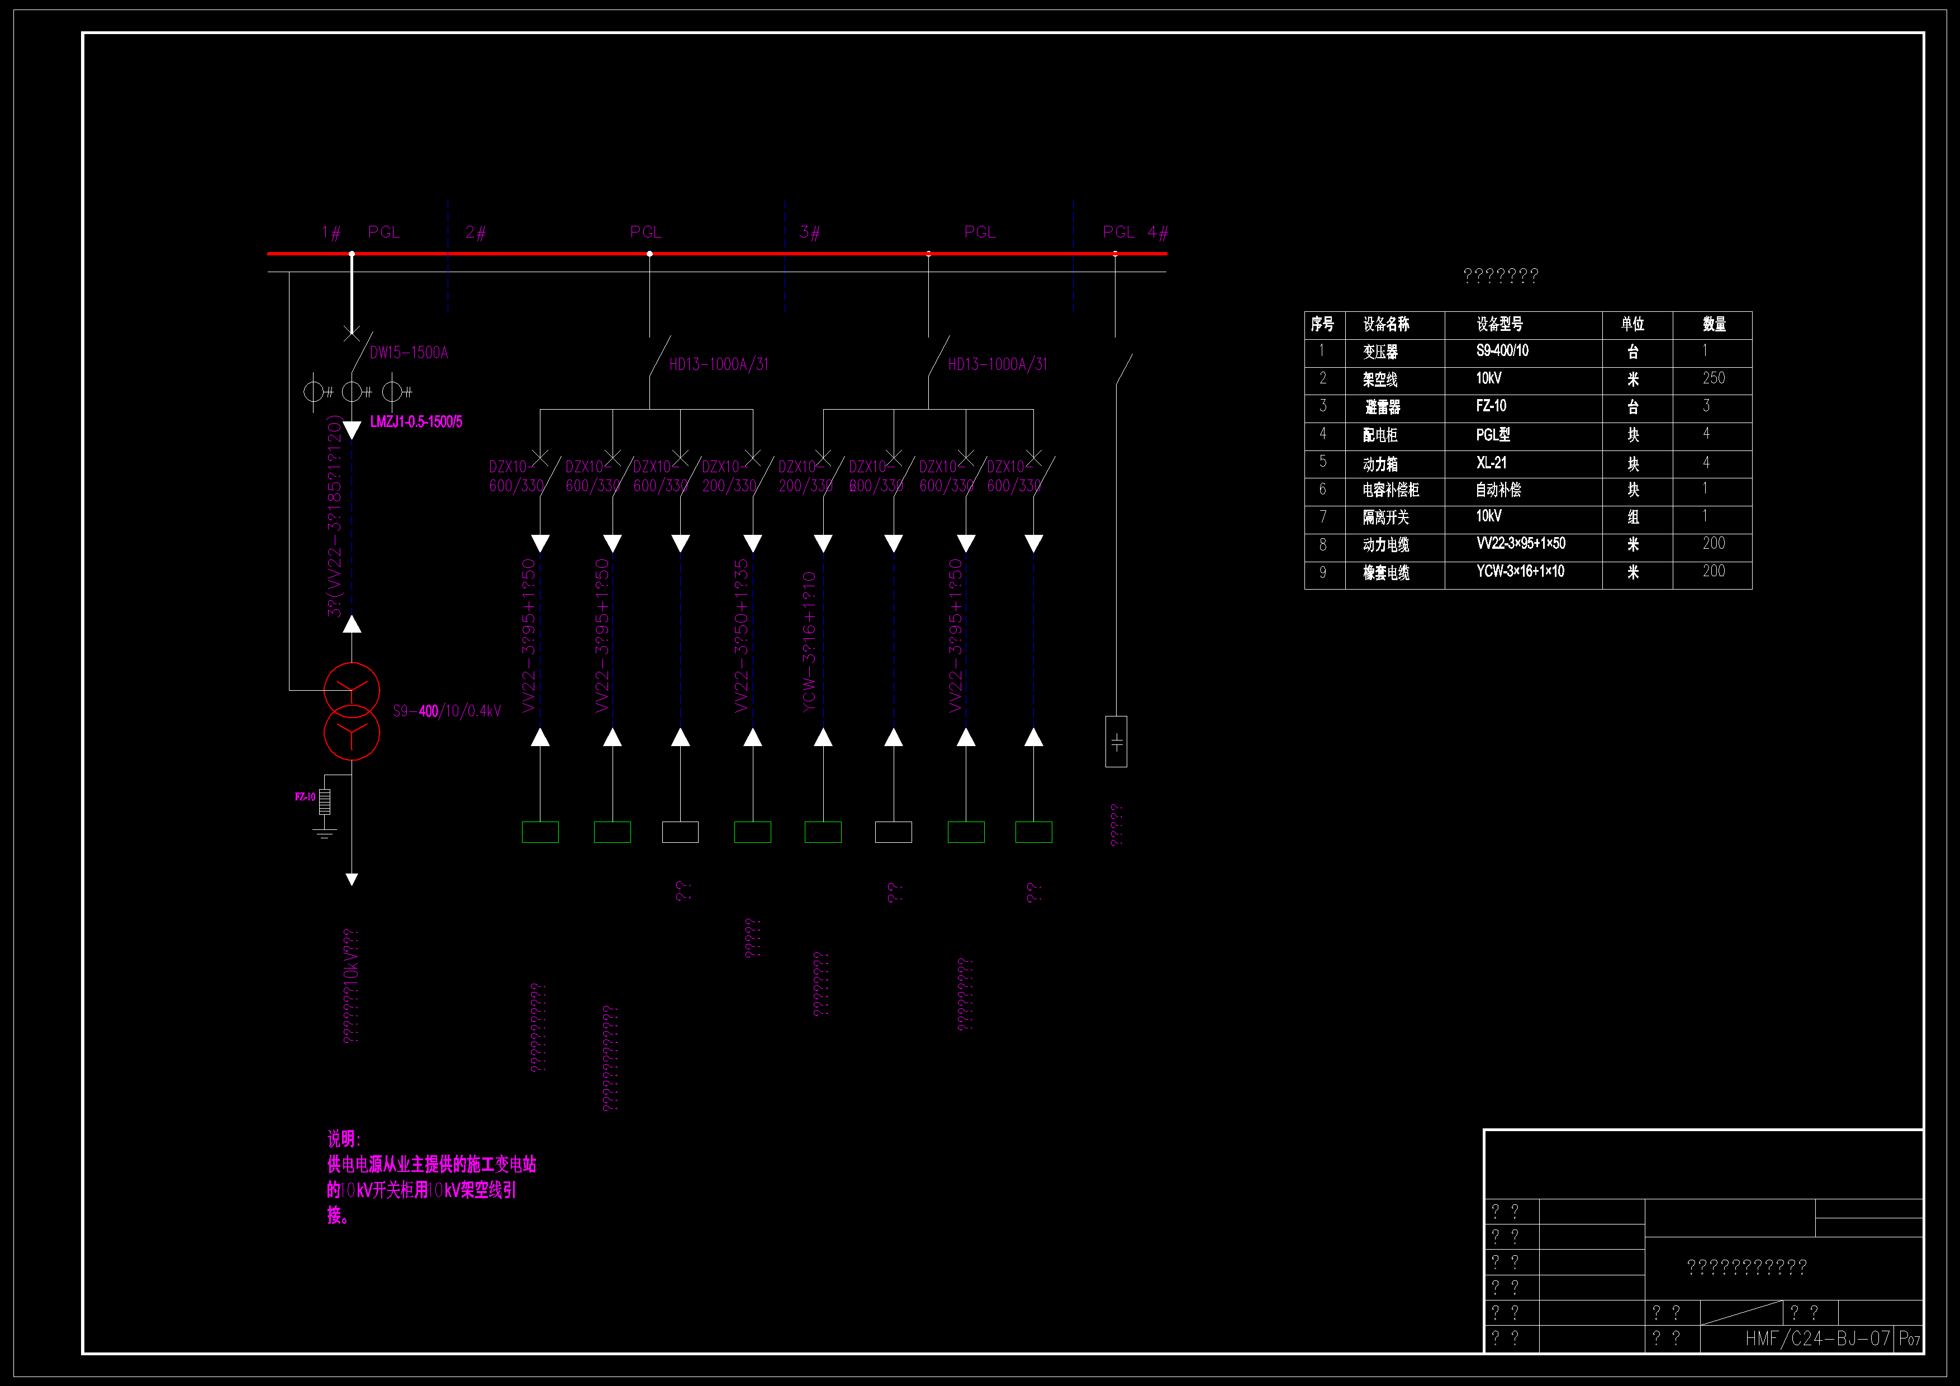
Task: Select the capacitor symbol box under PGL 4#
Action: point(1116,742)
